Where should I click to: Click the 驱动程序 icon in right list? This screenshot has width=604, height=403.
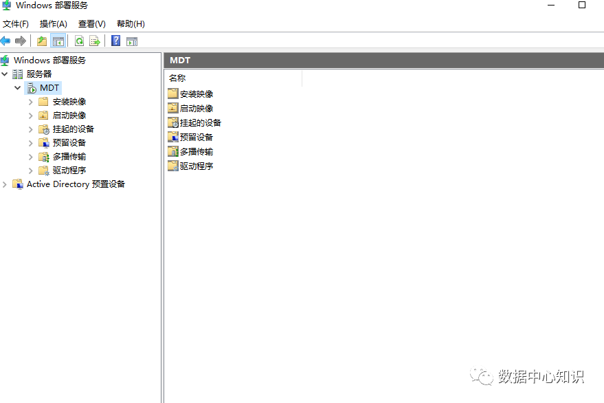(x=173, y=166)
